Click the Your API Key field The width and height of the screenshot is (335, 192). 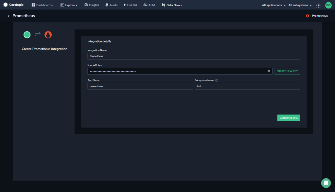click(x=180, y=71)
